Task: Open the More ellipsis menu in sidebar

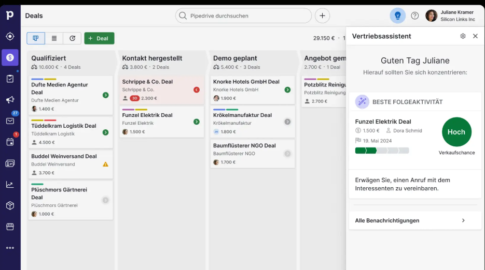Action: click(10, 248)
